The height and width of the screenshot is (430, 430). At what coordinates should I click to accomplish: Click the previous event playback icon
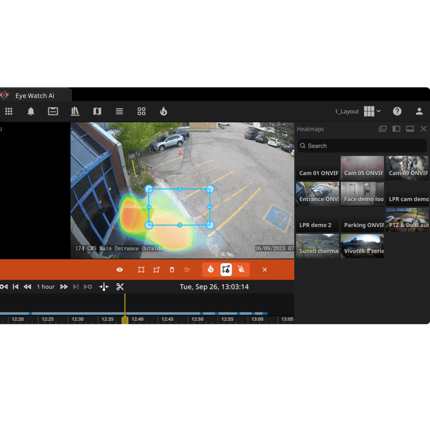tap(4, 287)
